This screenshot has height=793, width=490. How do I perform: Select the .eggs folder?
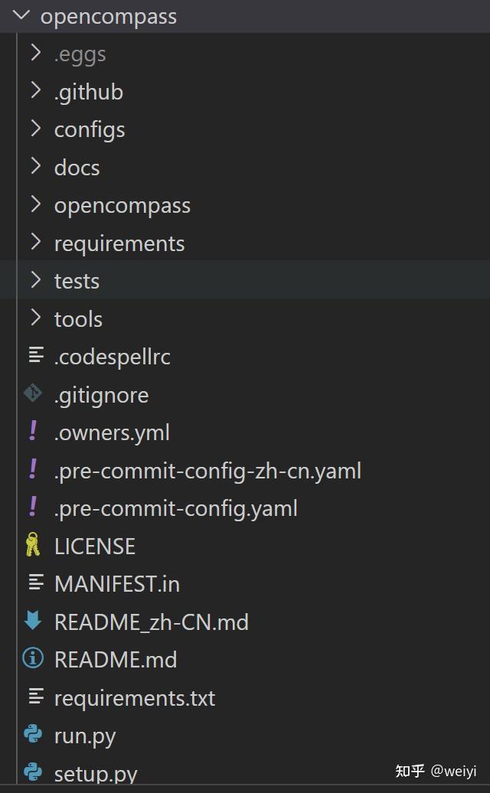pyautogui.click(x=80, y=54)
